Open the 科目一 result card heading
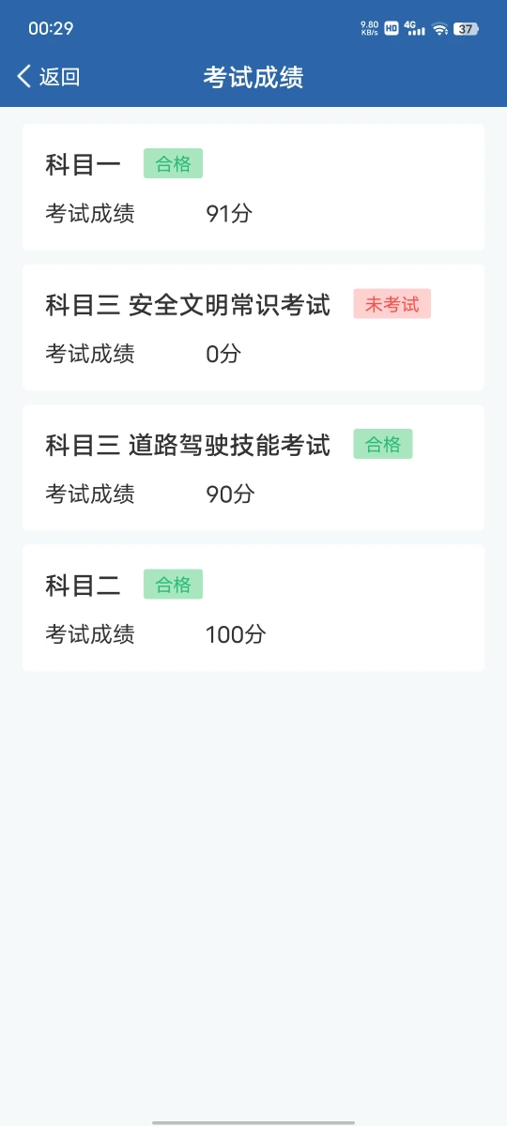Screen dimensions: 507x1126 [84, 165]
